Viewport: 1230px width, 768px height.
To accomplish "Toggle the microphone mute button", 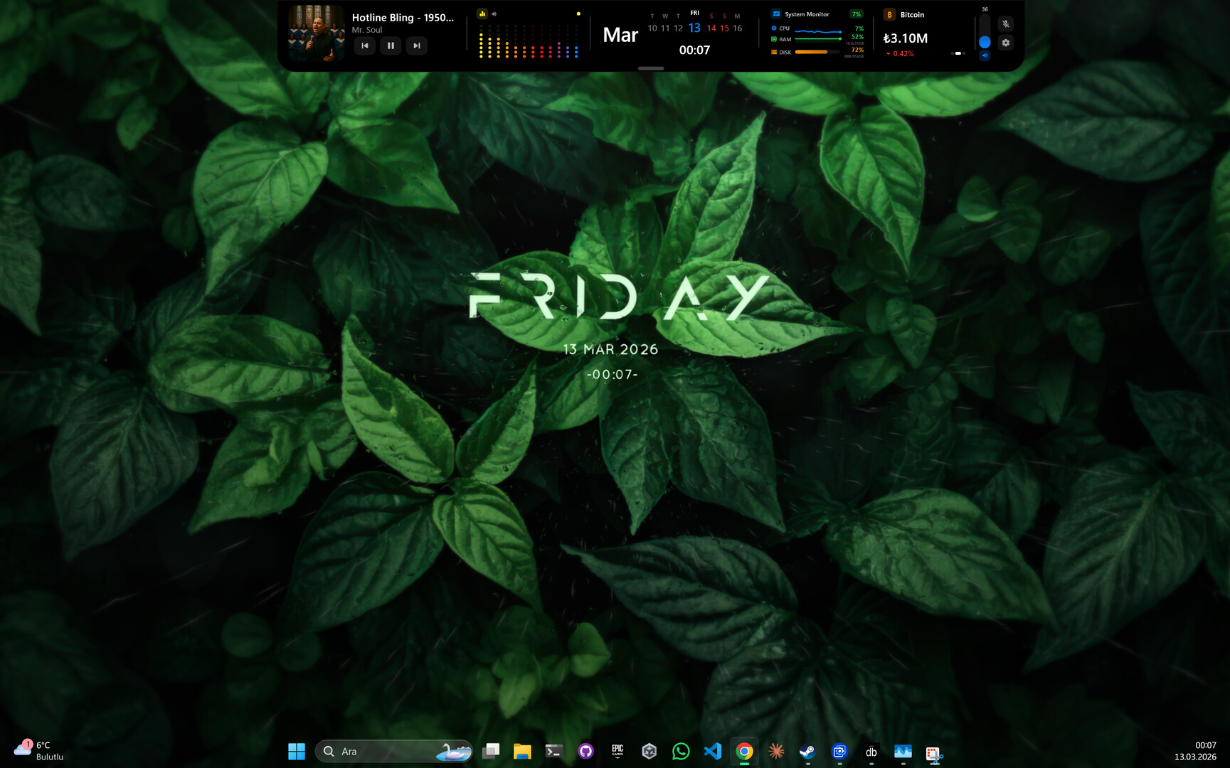I will click(1005, 23).
